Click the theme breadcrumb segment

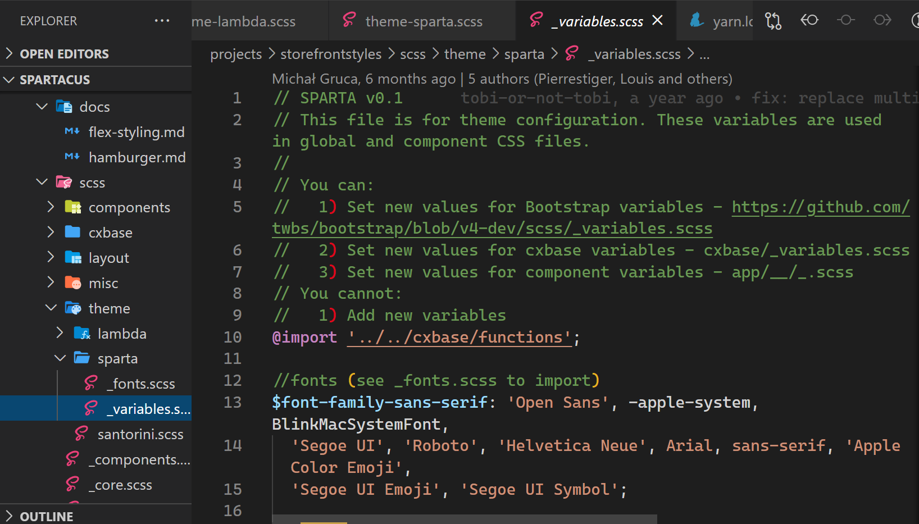(465, 54)
